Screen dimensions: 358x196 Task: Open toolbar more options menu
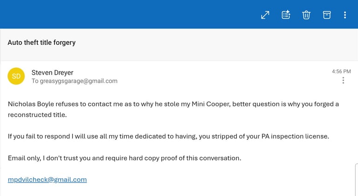coord(345,15)
